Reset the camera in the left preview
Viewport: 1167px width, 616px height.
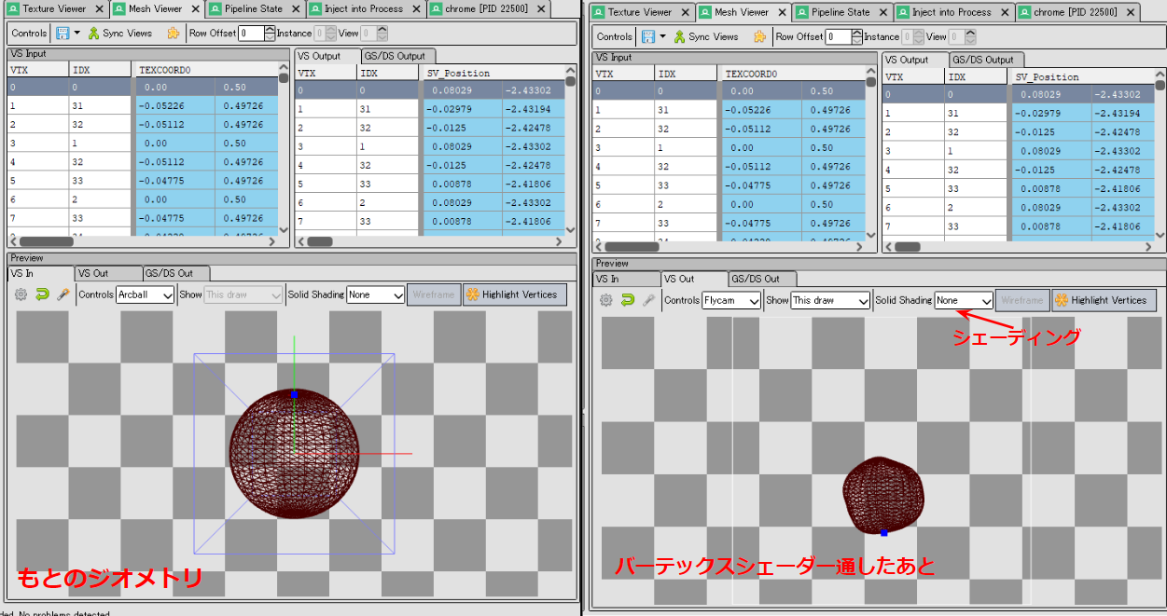coord(43,294)
